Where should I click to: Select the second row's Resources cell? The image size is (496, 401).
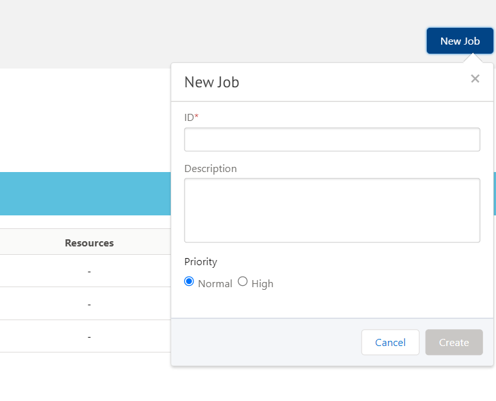(89, 304)
